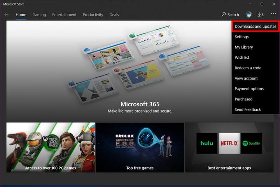
Task: Open Wish list from the menu
Action: pyautogui.click(x=255, y=57)
